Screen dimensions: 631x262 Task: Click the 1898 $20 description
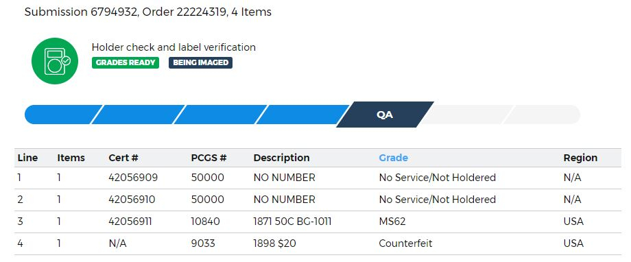click(274, 243)
